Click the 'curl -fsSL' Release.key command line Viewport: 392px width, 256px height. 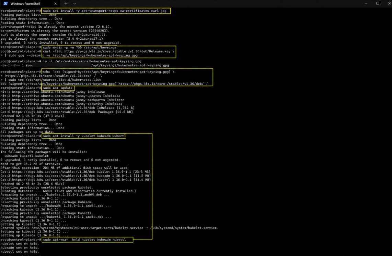[108, 51]
